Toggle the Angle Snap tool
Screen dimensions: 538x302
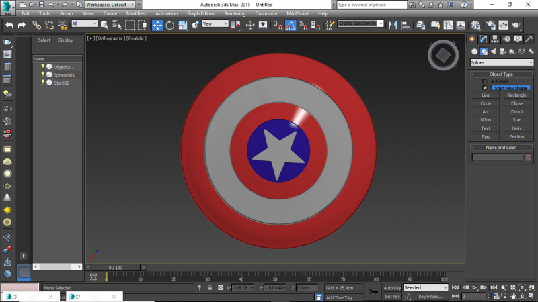[291, 25]
